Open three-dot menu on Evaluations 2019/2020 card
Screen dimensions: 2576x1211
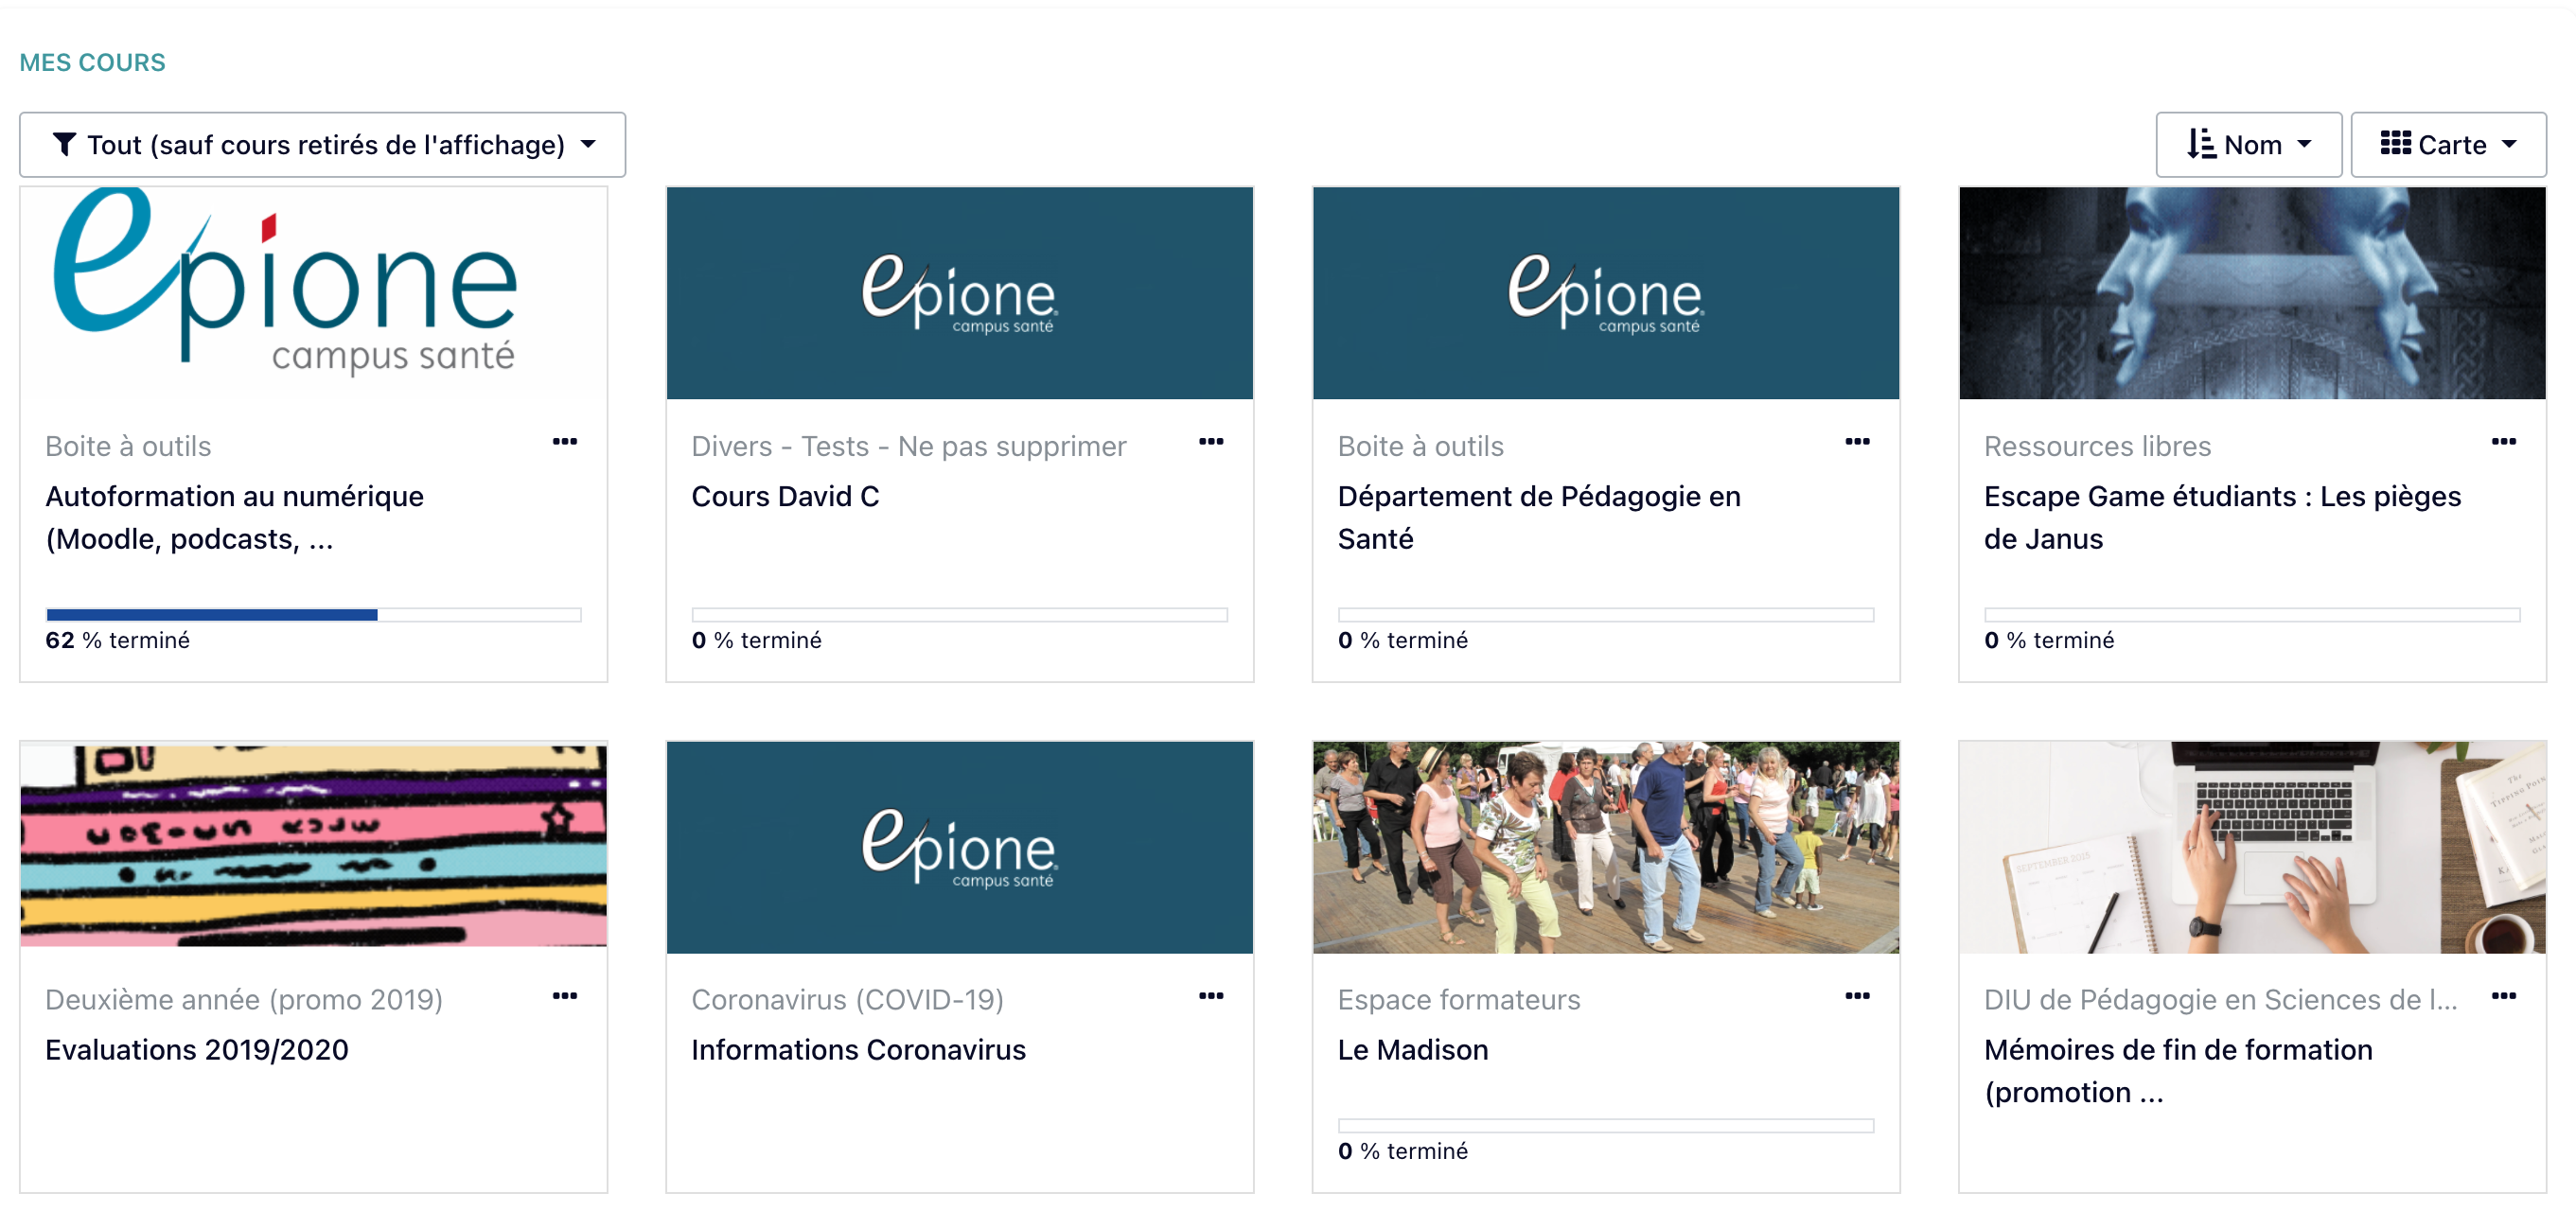point(565,995)
